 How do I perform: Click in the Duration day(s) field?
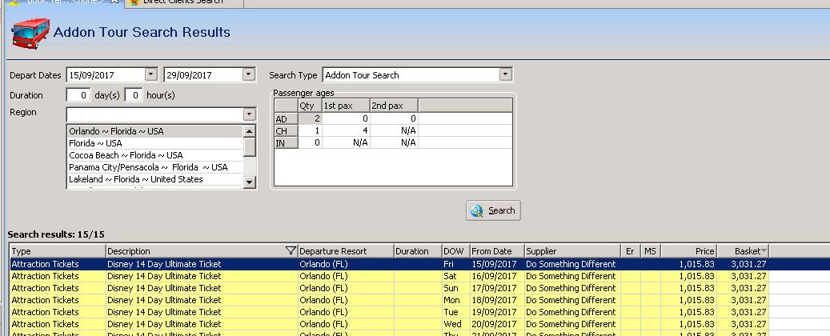click(x=78, y=95)
